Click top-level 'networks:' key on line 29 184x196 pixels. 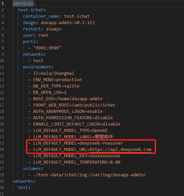pyautogui.click(x=24, y=181)
